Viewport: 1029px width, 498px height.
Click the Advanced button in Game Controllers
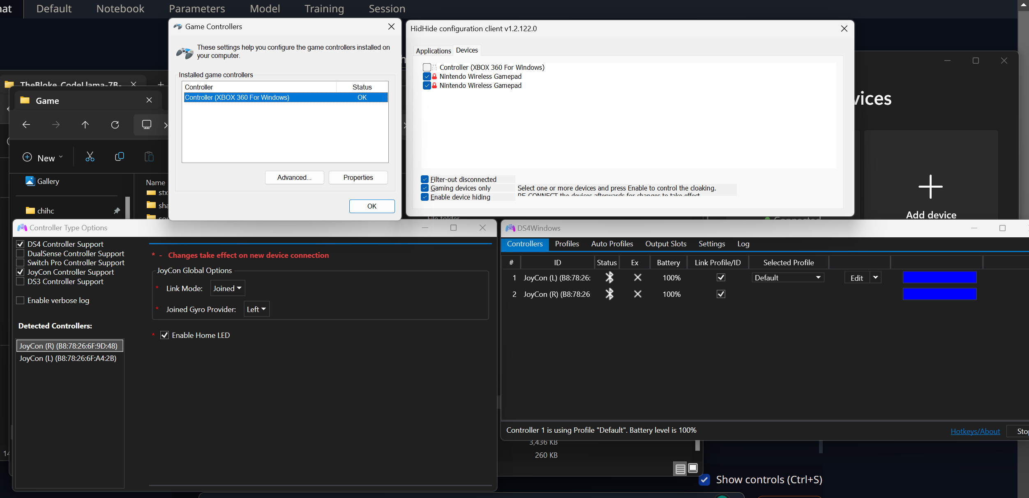pyautogui.click(x=294, y=177)
